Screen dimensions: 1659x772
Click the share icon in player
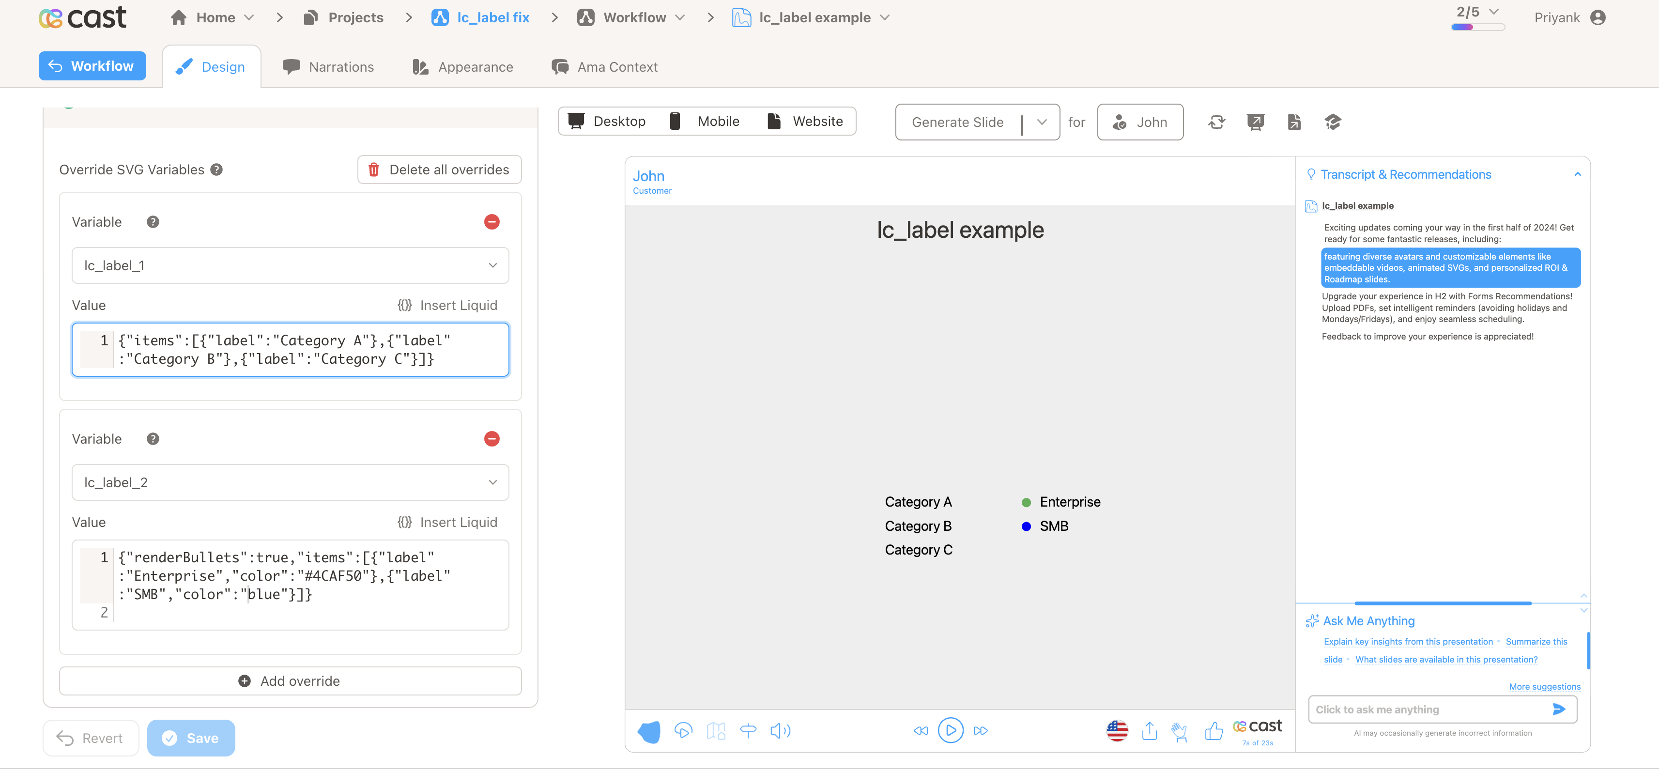[x=1150, y=731]
